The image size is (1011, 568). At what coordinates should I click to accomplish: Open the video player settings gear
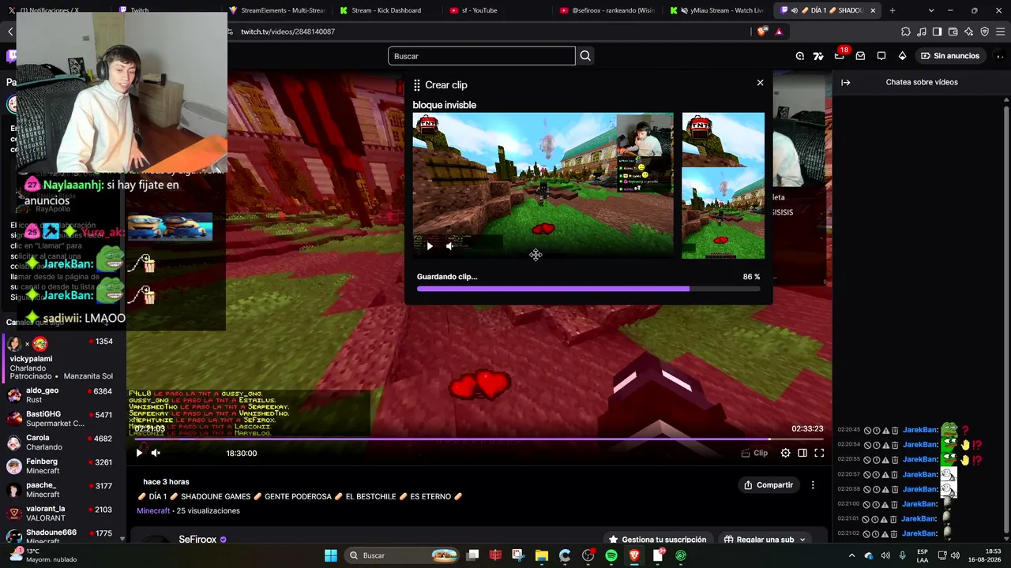(x=785, y=453)
